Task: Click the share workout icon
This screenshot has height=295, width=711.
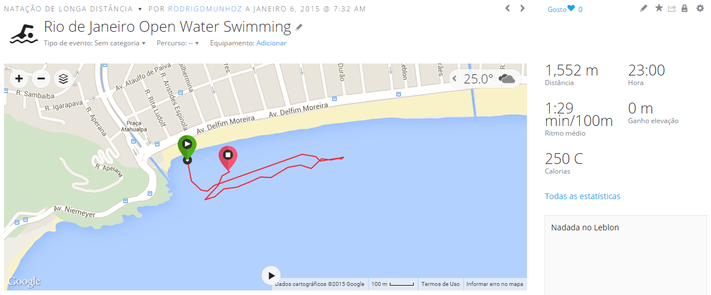Action: 672,9
